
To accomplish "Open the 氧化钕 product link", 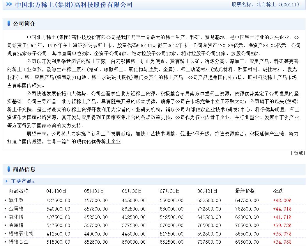I will coord(16,200).
